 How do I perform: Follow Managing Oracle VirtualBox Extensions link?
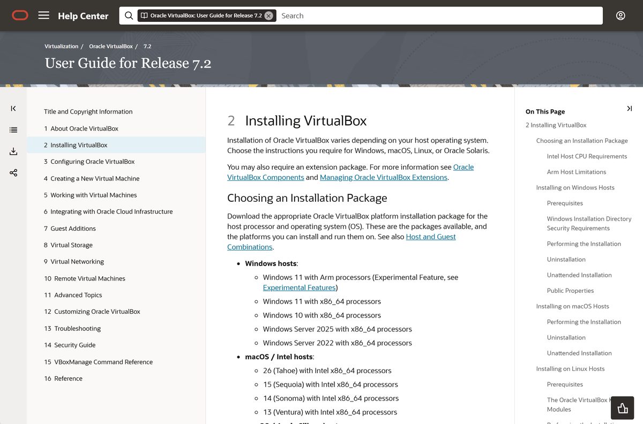tap(384, 178)
